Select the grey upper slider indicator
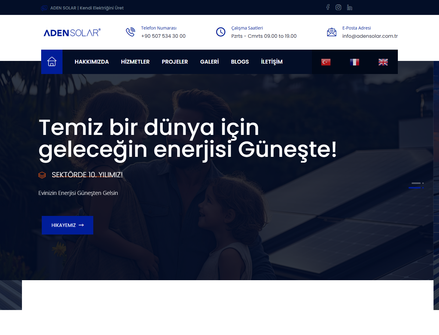 tap(418, 183)
